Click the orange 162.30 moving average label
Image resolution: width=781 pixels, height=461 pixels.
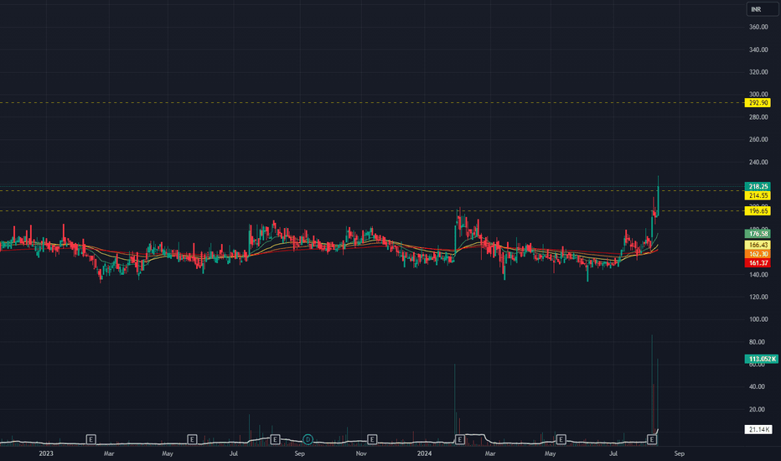click(x=758, y=254)
